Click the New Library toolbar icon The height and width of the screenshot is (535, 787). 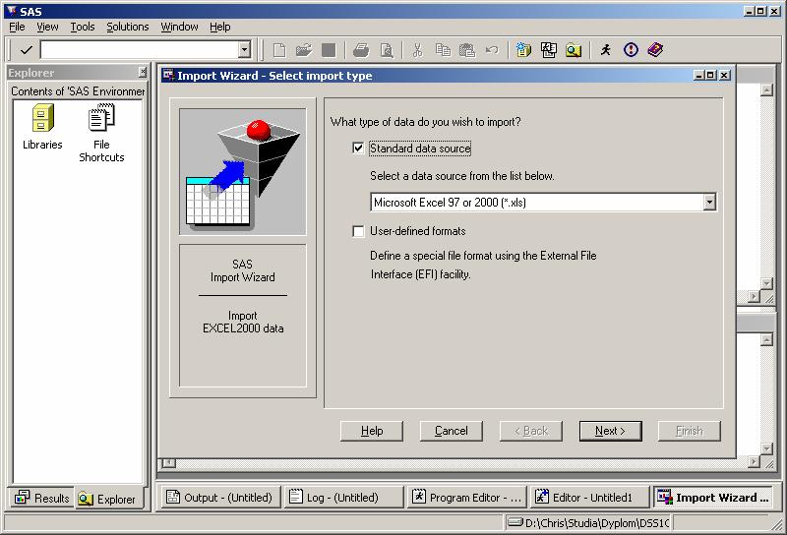tap(523, 50)
